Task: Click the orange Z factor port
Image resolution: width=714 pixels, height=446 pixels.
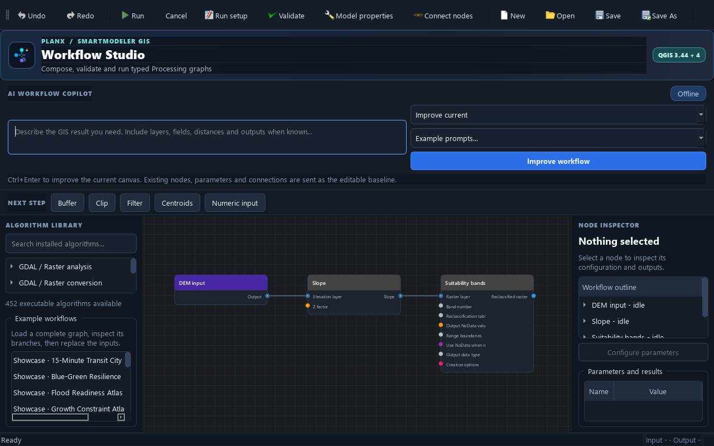Action: [x=308, y=306]
